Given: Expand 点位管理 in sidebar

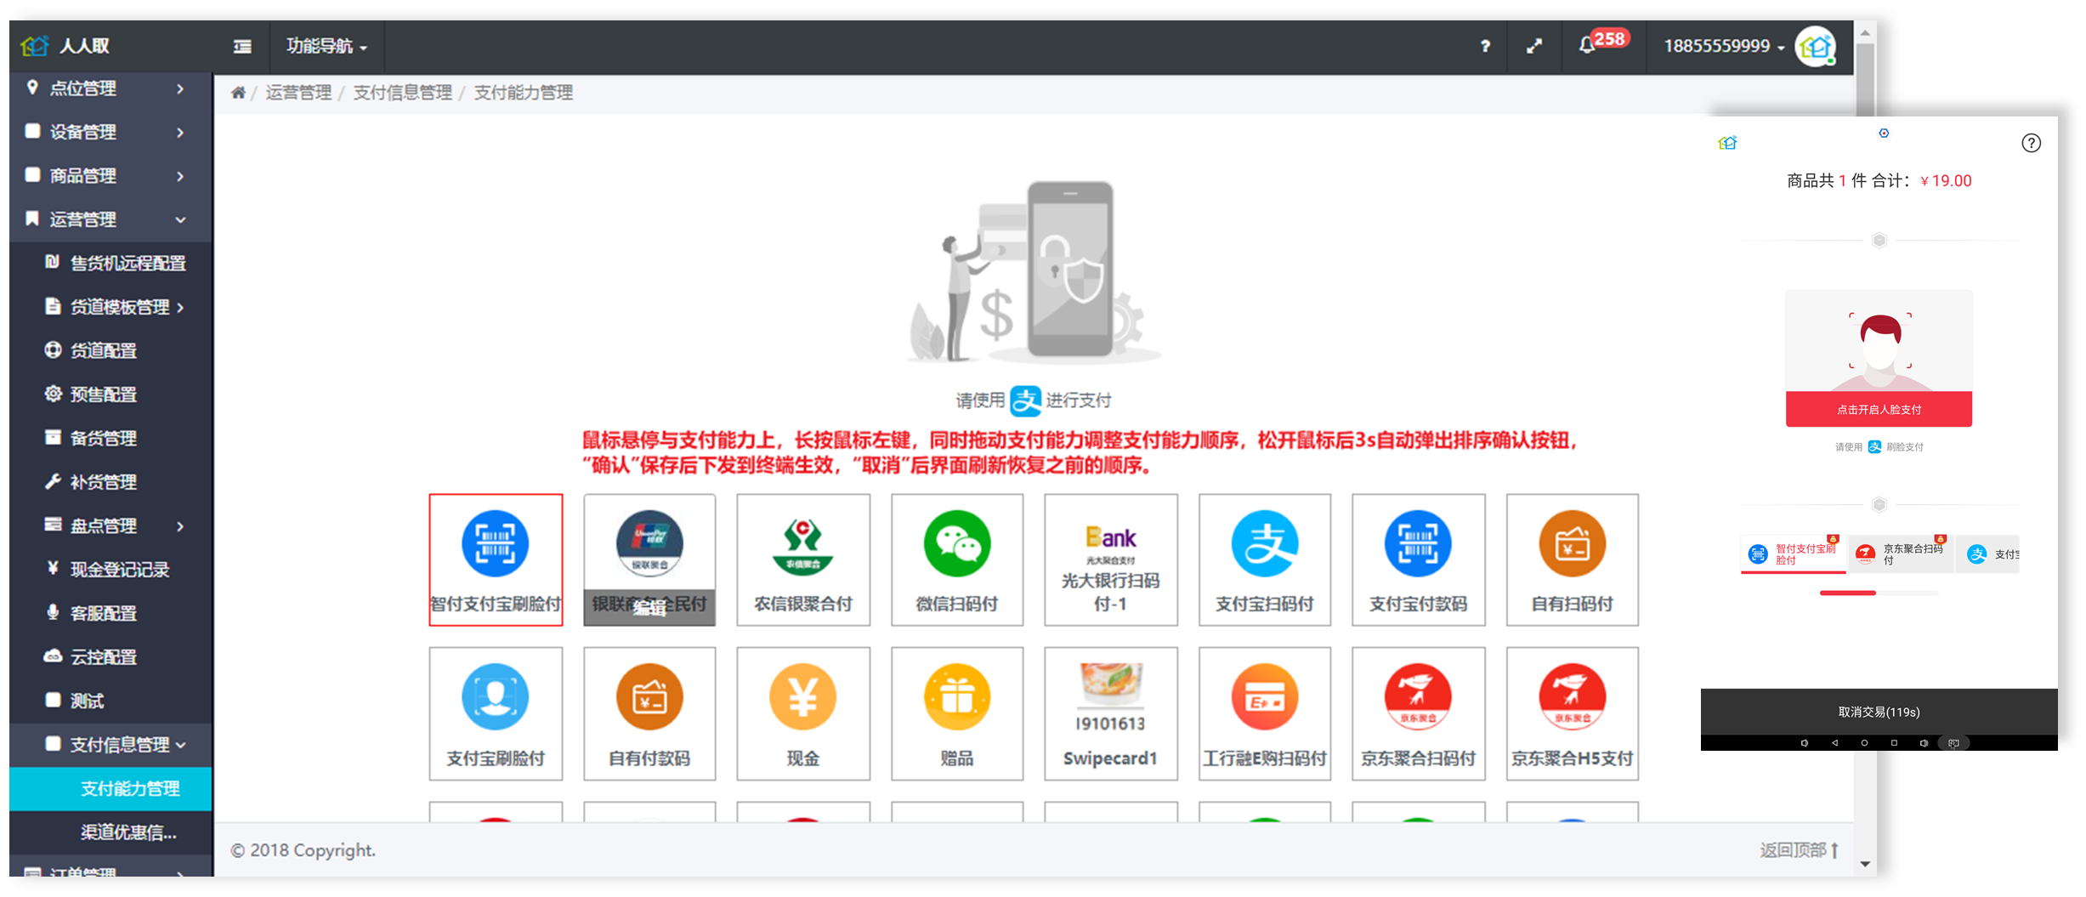Looking at the screenshot, I should (x=111, y=88).
